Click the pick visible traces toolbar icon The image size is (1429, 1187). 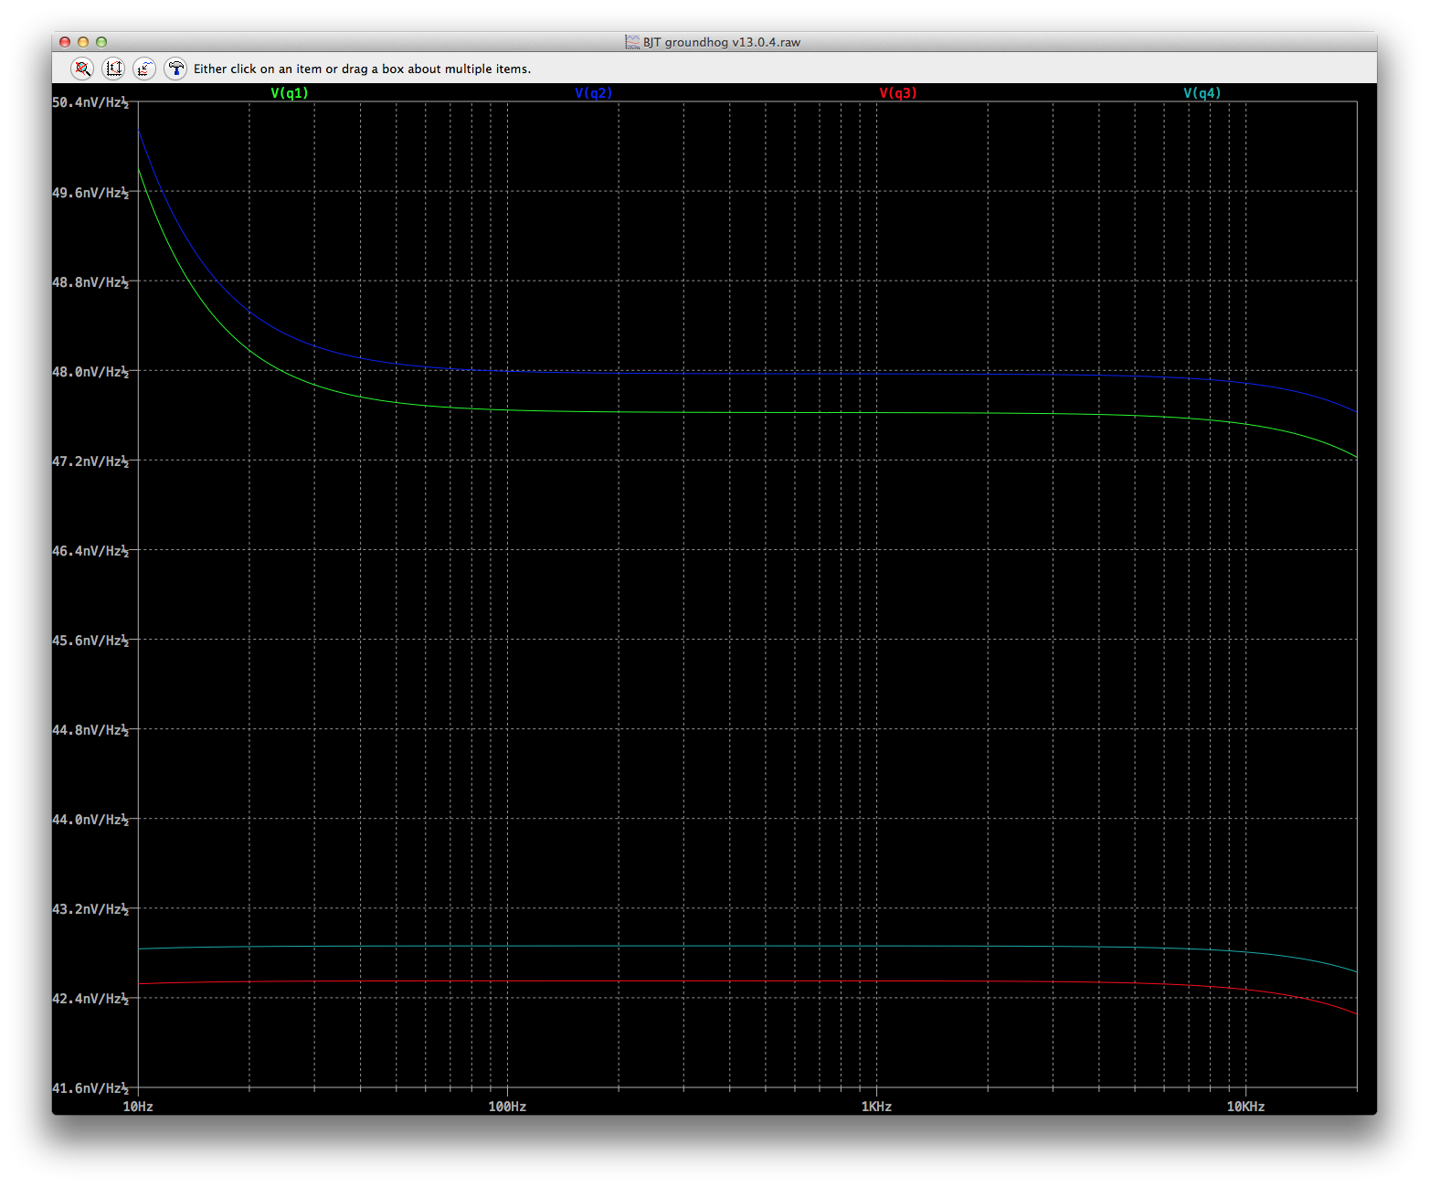[144, 69]
